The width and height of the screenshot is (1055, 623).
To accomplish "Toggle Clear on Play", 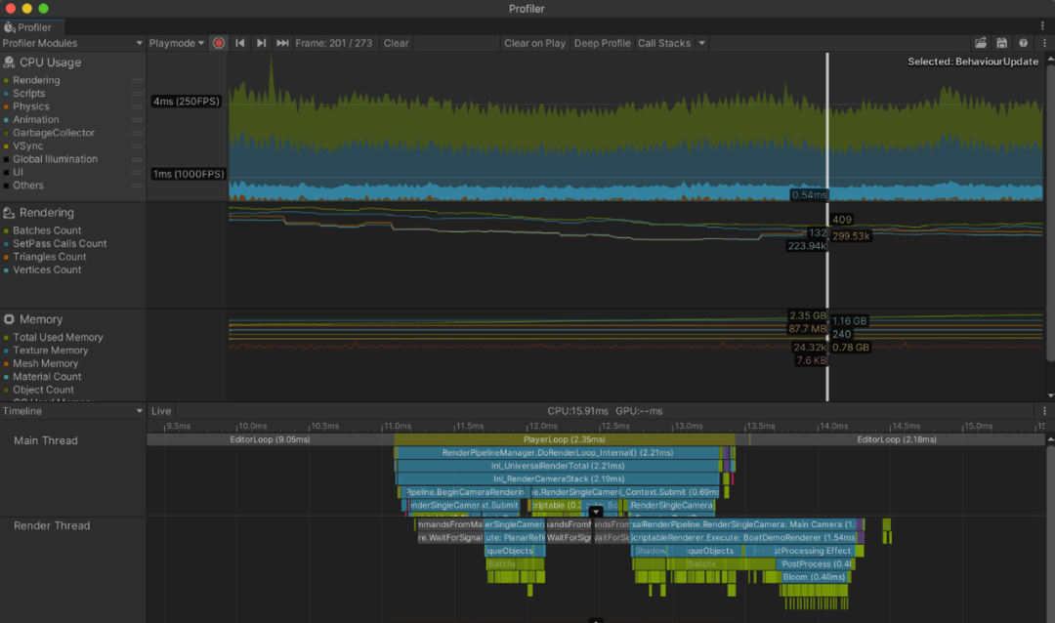I will (x=535, y=43).
